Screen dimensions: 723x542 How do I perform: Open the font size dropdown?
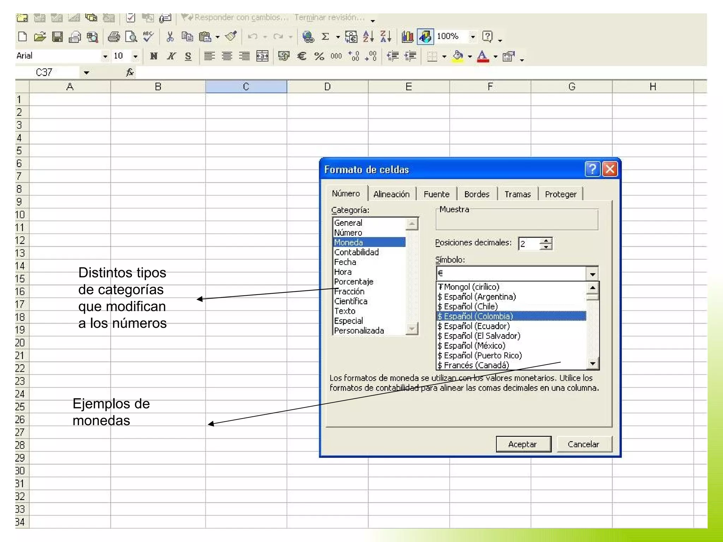(135, 56)
